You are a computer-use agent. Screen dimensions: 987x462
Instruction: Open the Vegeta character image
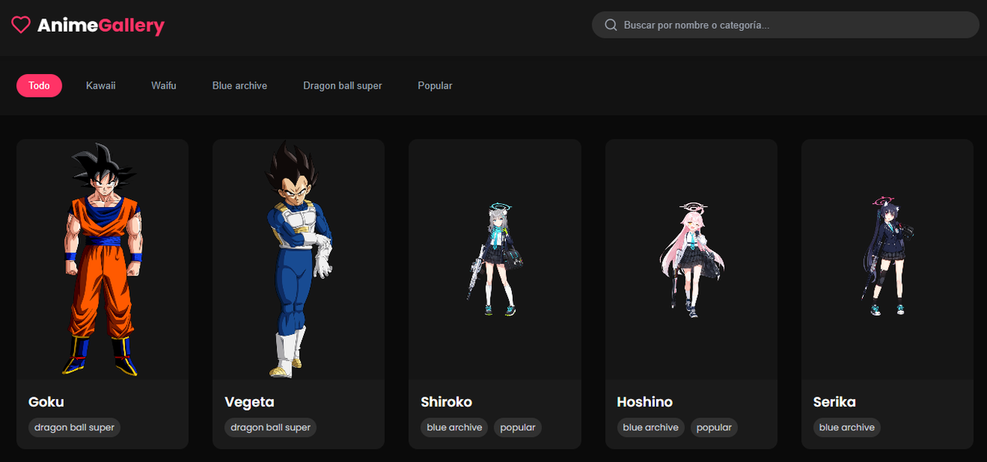298,259
